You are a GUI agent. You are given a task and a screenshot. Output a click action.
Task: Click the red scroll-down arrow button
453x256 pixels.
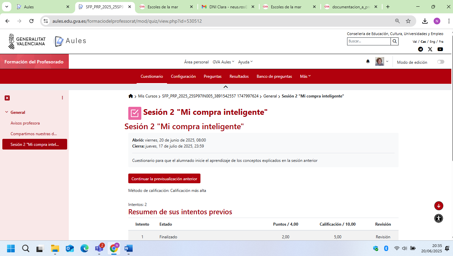tap(439, 206)
